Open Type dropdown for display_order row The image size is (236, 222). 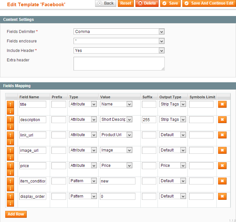[x=83, y=196]
